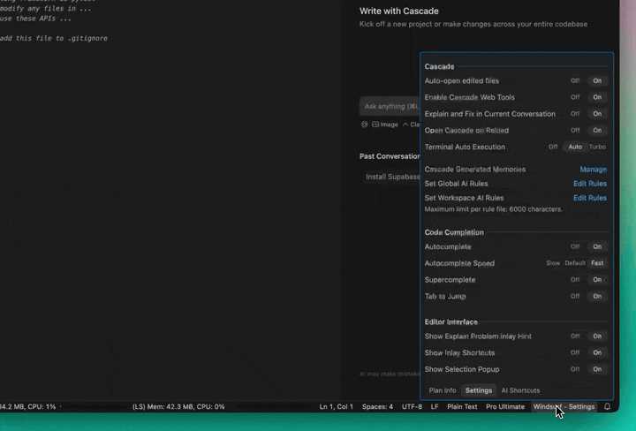Change language mode from Plain Text

pos(462,406)
